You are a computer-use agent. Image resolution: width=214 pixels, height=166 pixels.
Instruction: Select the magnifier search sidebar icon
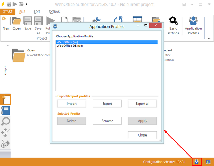[x=6, y=121]
